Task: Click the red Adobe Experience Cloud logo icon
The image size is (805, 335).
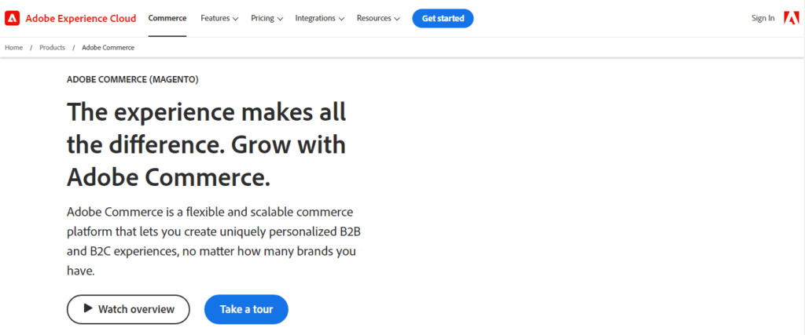Action: coord(13,19)
